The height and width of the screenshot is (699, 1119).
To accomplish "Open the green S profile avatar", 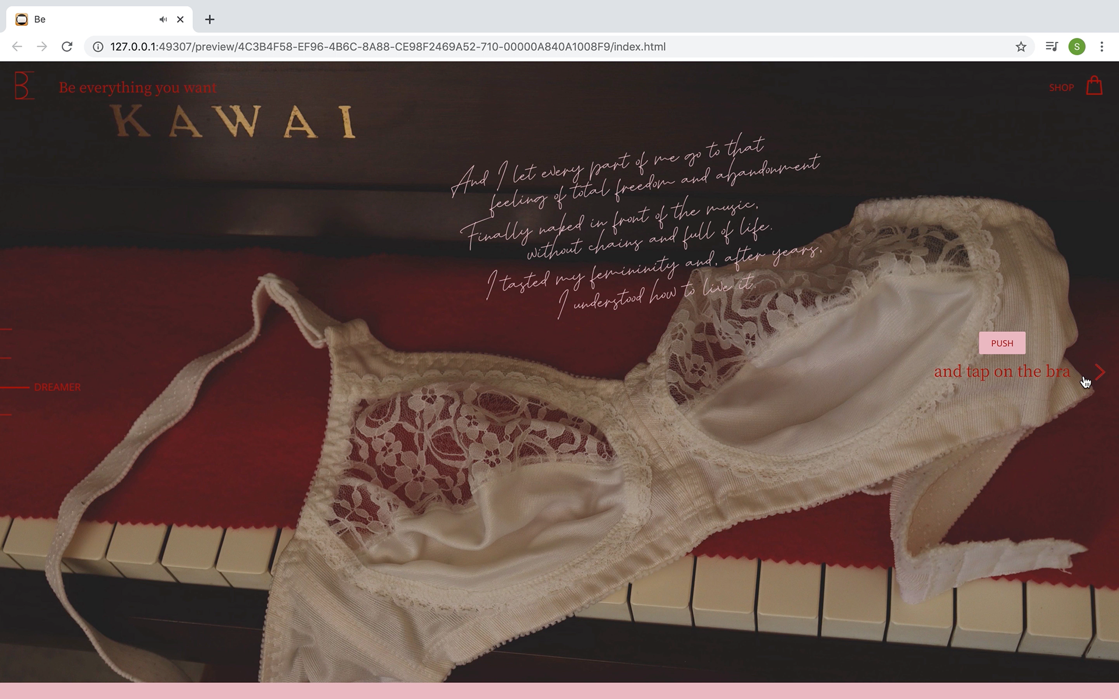I will pyautogui.click(x=1076, y=47).
